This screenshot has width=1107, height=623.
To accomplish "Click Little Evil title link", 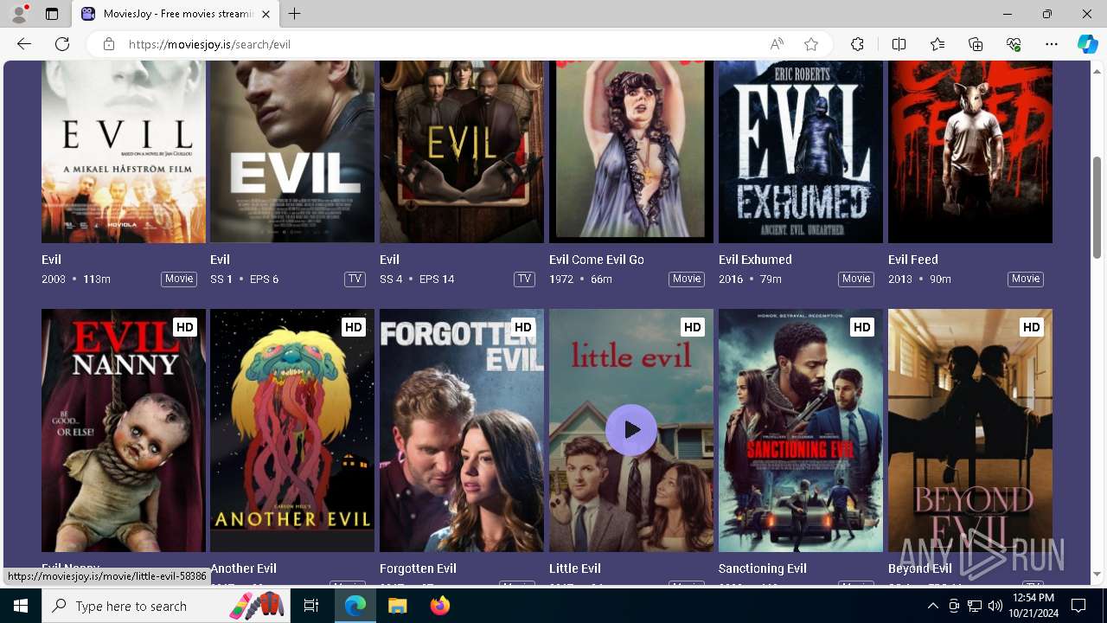I will coord(575,568).
